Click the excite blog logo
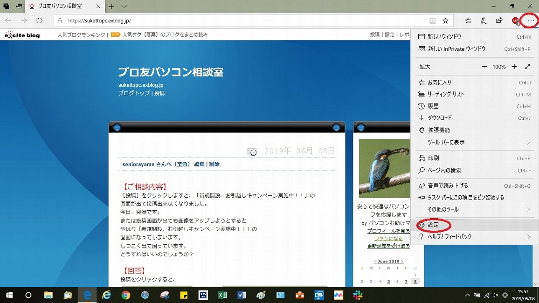 pos(22,34)
